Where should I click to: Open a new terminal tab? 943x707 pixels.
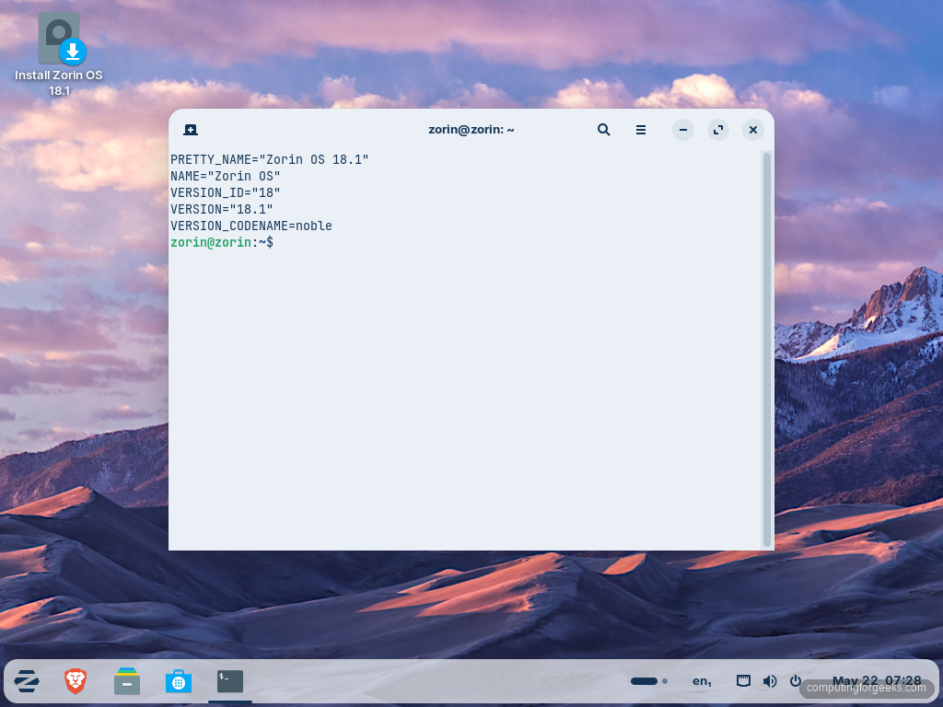(x=191, y=130)
